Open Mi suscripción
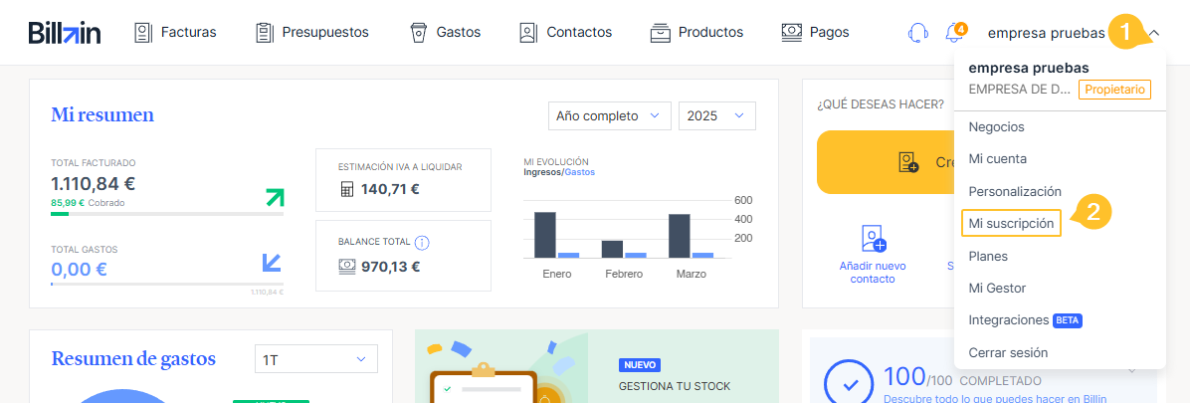This screenshot has height=403, width=1190. coord(1011,224)
